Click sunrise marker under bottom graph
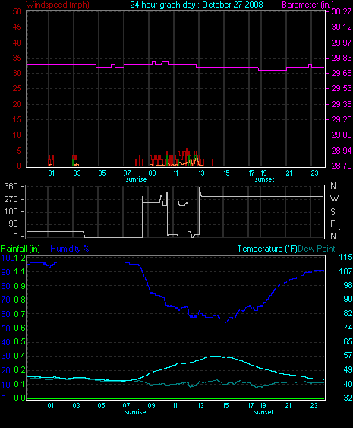This screenshot has height=428, width=353. 135,412
